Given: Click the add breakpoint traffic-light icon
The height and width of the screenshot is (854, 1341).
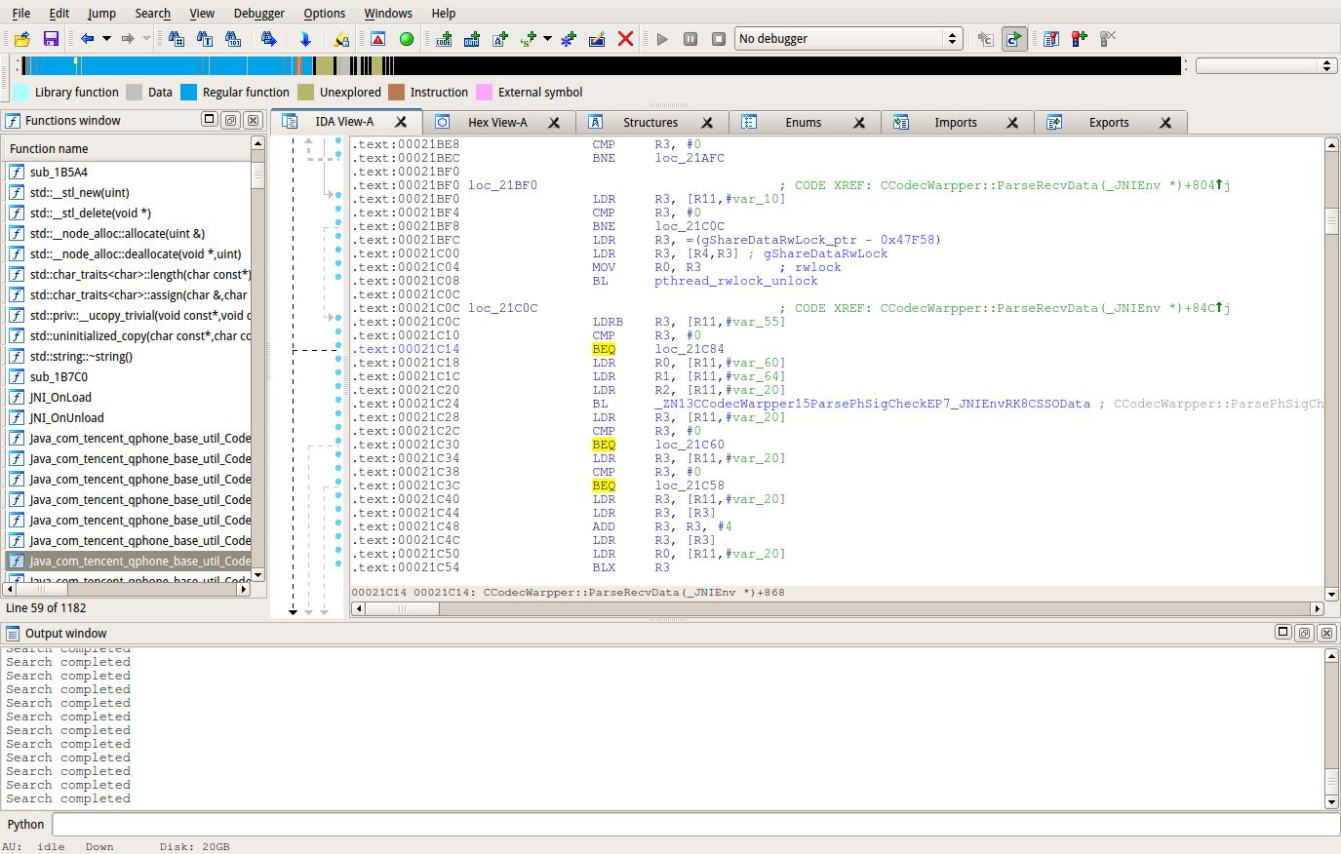Looking at the screenshot, I should coord(1079,39).
